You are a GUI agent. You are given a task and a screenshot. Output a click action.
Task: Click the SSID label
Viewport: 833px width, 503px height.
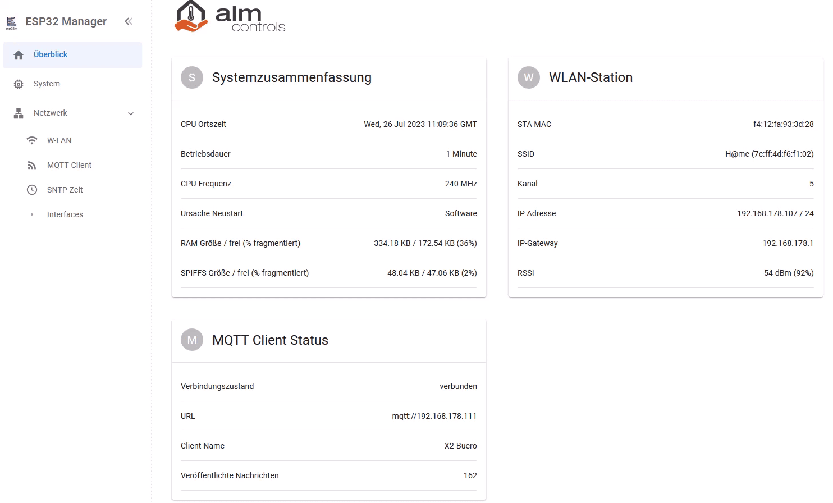click(x=526, y=154)
